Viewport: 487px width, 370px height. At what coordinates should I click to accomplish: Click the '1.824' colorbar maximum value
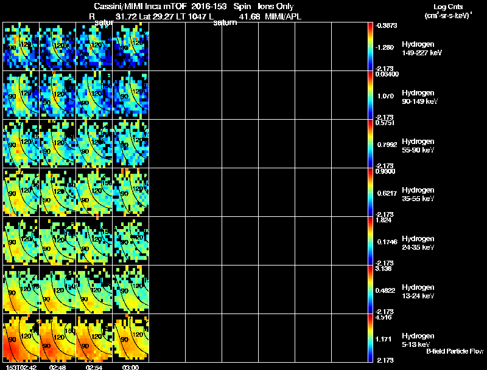pyautogui.click(x=384, y=220)
